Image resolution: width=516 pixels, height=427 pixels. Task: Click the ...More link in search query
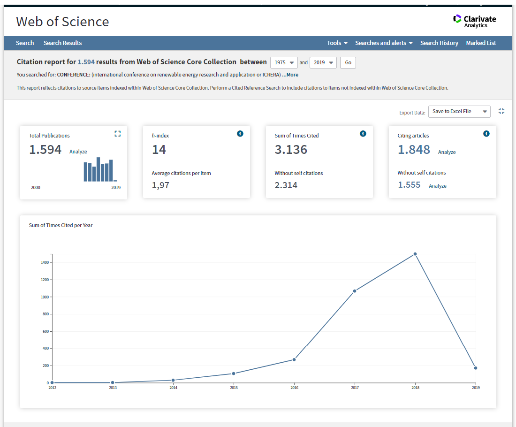(290, 75)
